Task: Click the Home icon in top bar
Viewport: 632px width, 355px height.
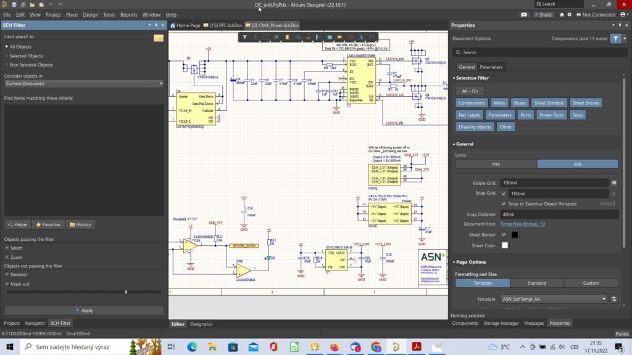Action: [561, 15]
